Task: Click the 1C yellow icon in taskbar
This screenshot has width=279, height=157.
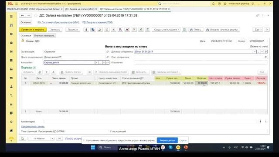Action: (x=178, y=147)
